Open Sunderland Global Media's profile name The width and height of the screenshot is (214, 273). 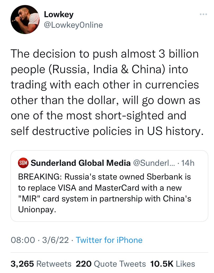coord(81,163)
